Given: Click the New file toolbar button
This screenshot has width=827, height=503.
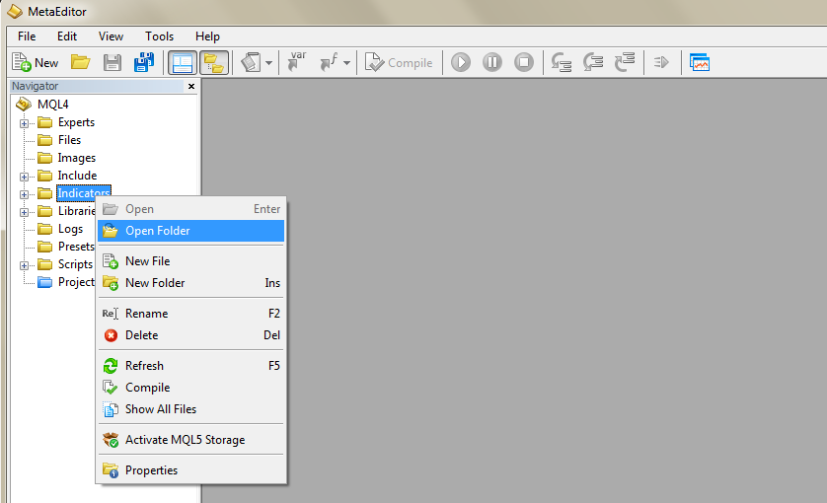Looking at the screenshot, I should pos(36,62).
